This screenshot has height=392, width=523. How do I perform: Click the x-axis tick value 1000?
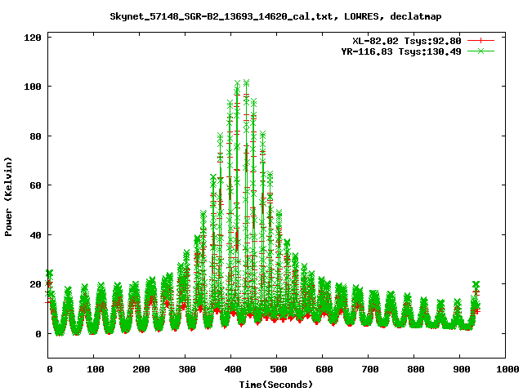507,369
